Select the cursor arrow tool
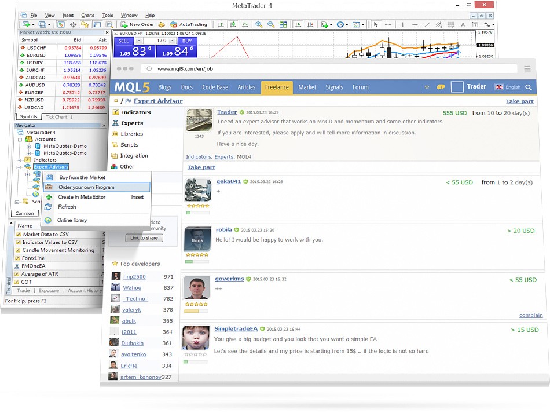550x413 pixels. tap(375, 25)
